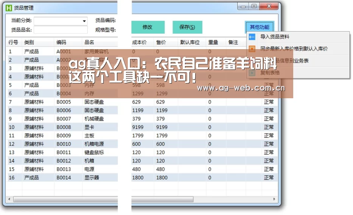Click code cell A0001
The height and width of the screenshot is (215, 353).
(x=64, y=51)
